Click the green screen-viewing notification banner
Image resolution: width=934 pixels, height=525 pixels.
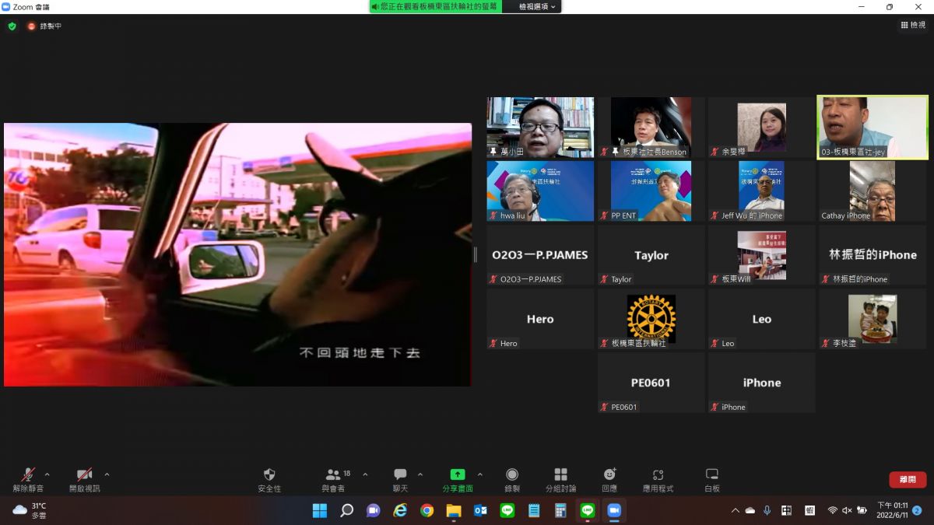pyautogui.click(x=435, y=6)
